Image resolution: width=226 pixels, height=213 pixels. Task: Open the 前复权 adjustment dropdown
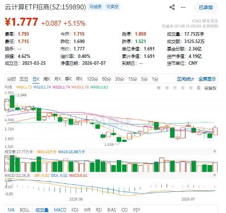(x=210, y=88)
